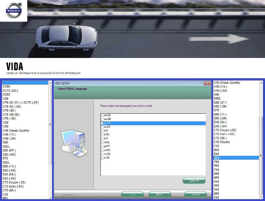
Task: Select 360 in the right list
Action: tap(236, 185)
